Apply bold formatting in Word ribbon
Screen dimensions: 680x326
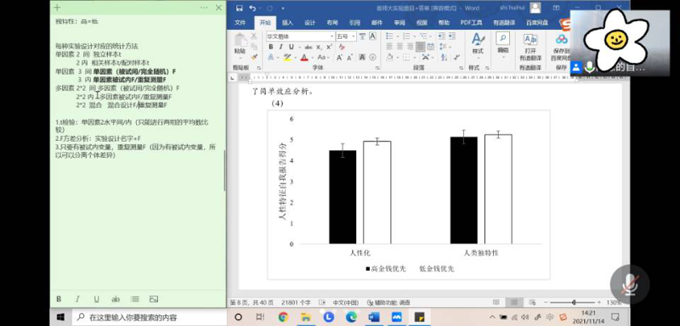tap(271, 47)
